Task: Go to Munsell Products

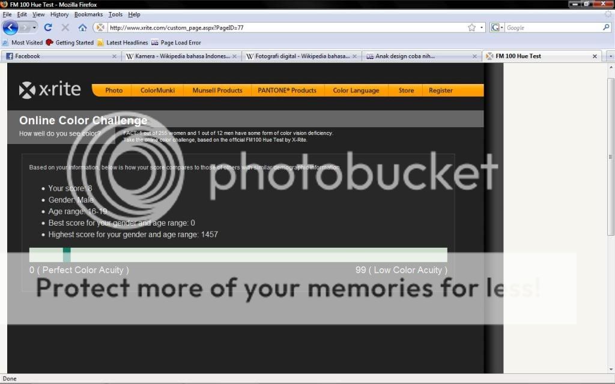Action: (217, 91)
